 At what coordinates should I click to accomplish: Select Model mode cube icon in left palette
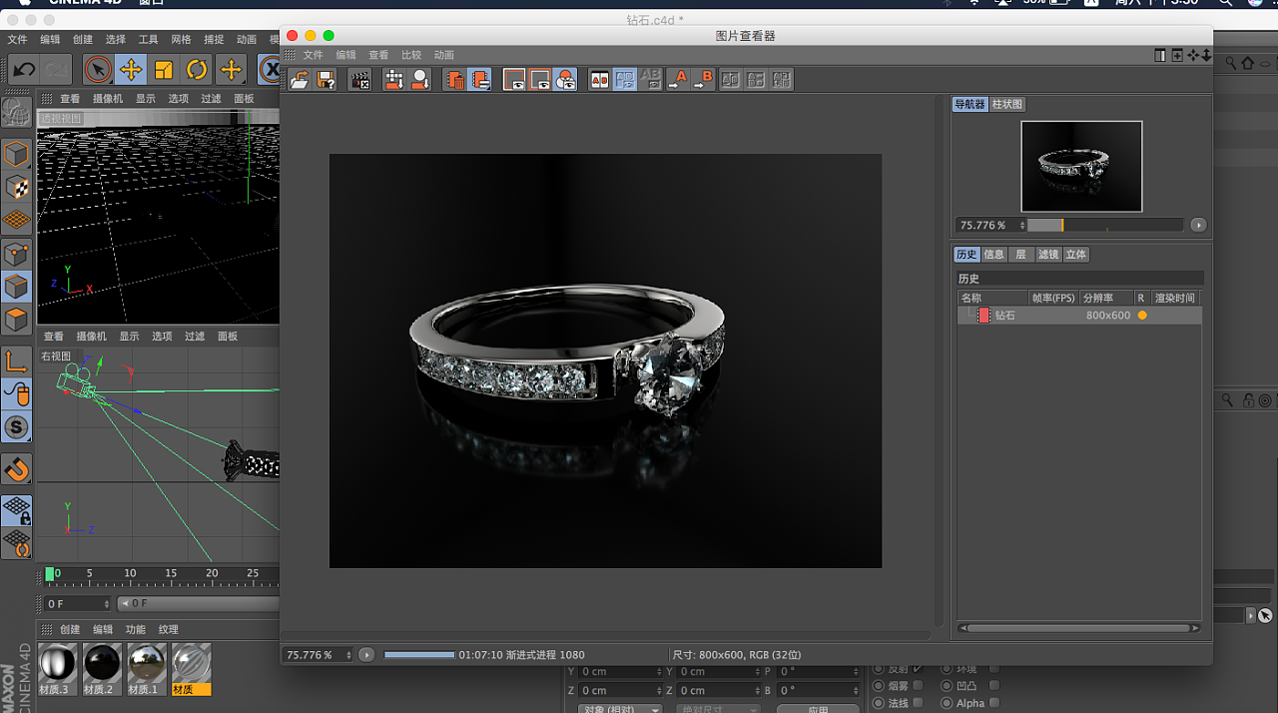[16, 154]
